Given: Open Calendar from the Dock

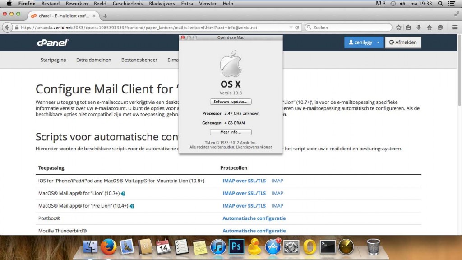Looking at the screenshot, I should pyautogui.click(x=163, y=247).
